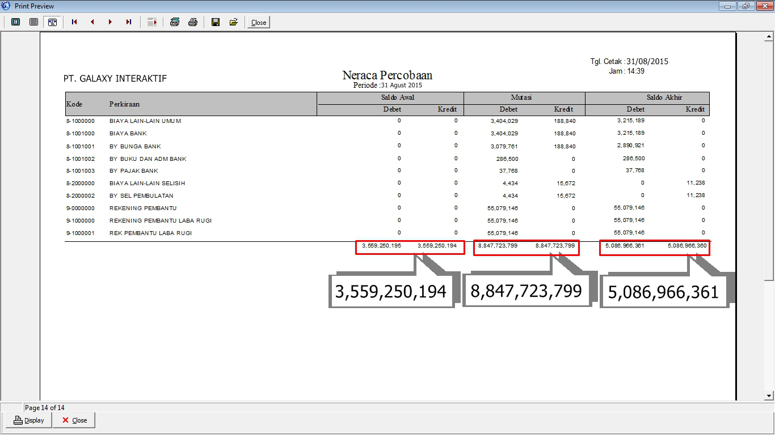Click the toolbar Close button
Viewport: 775px width, 435px height.
coord(259,23)
